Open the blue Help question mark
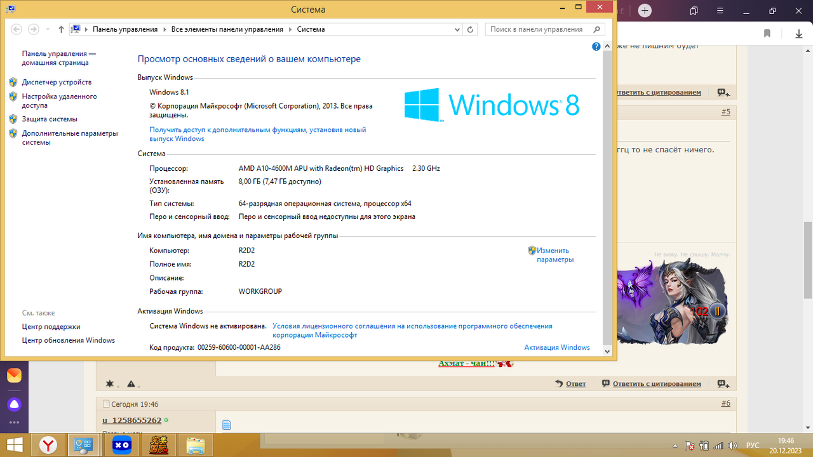 [596, 46]
